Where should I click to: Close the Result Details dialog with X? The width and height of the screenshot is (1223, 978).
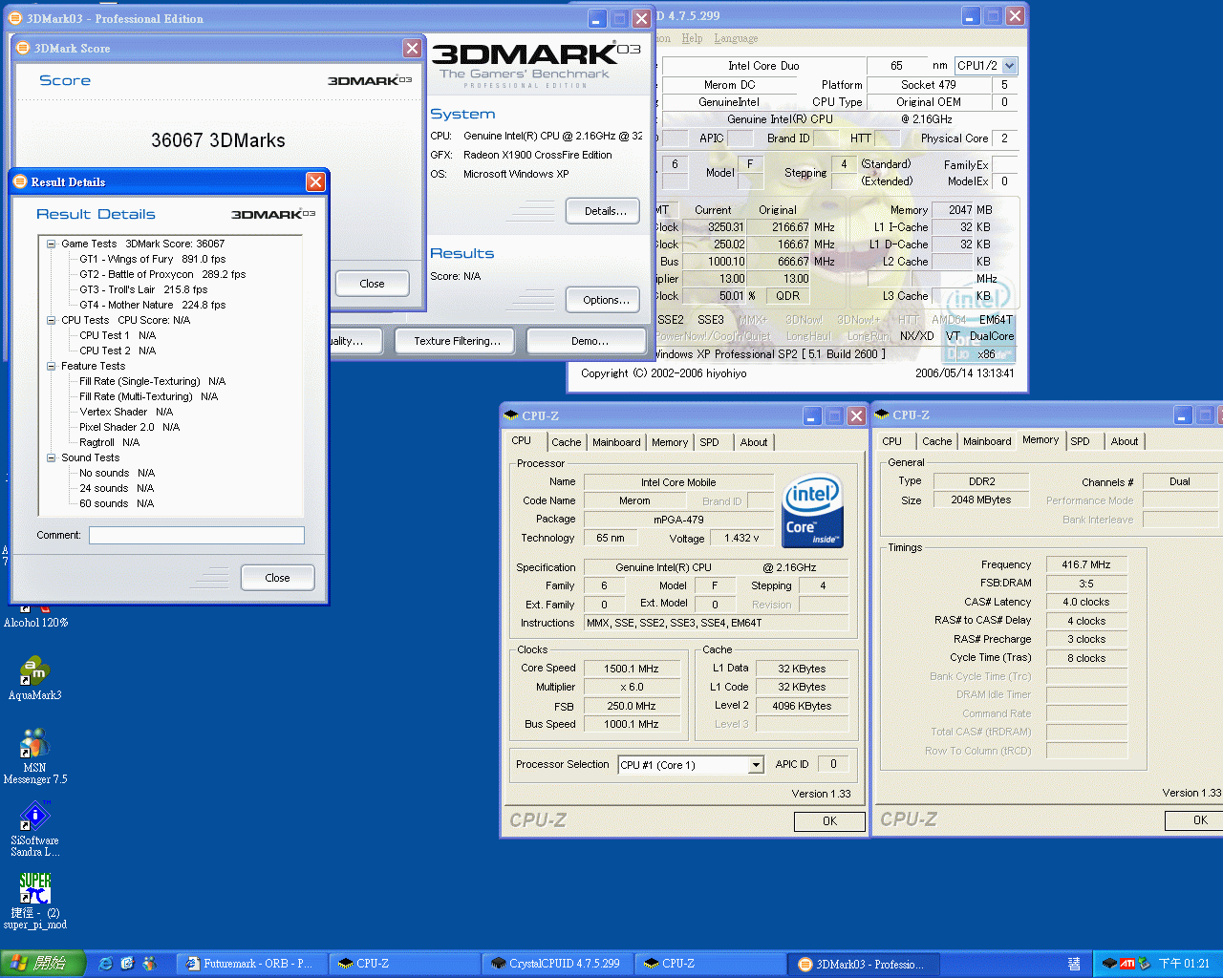pos(315,181)
